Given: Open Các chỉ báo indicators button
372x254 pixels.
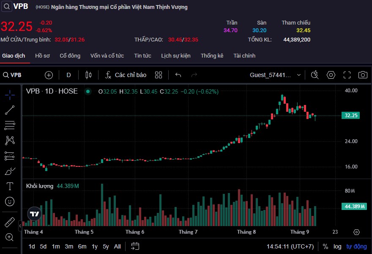Looking at the screenshot, I should 126,75.
